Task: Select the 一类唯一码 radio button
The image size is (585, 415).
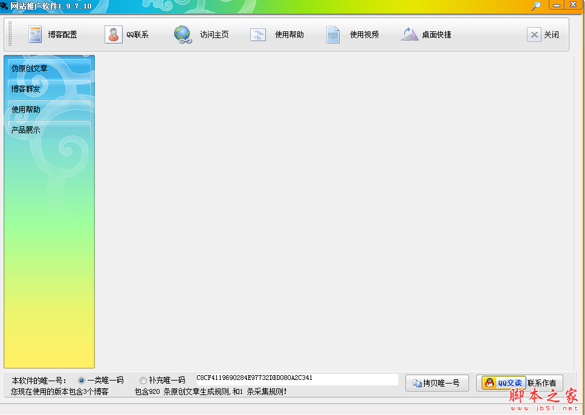Action: 82,381
